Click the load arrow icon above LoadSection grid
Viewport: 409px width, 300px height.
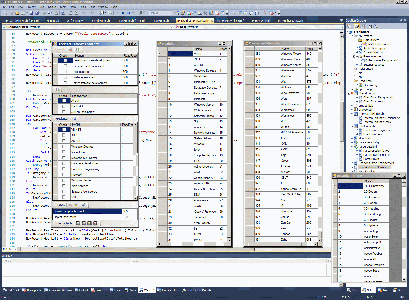[58, 90]
